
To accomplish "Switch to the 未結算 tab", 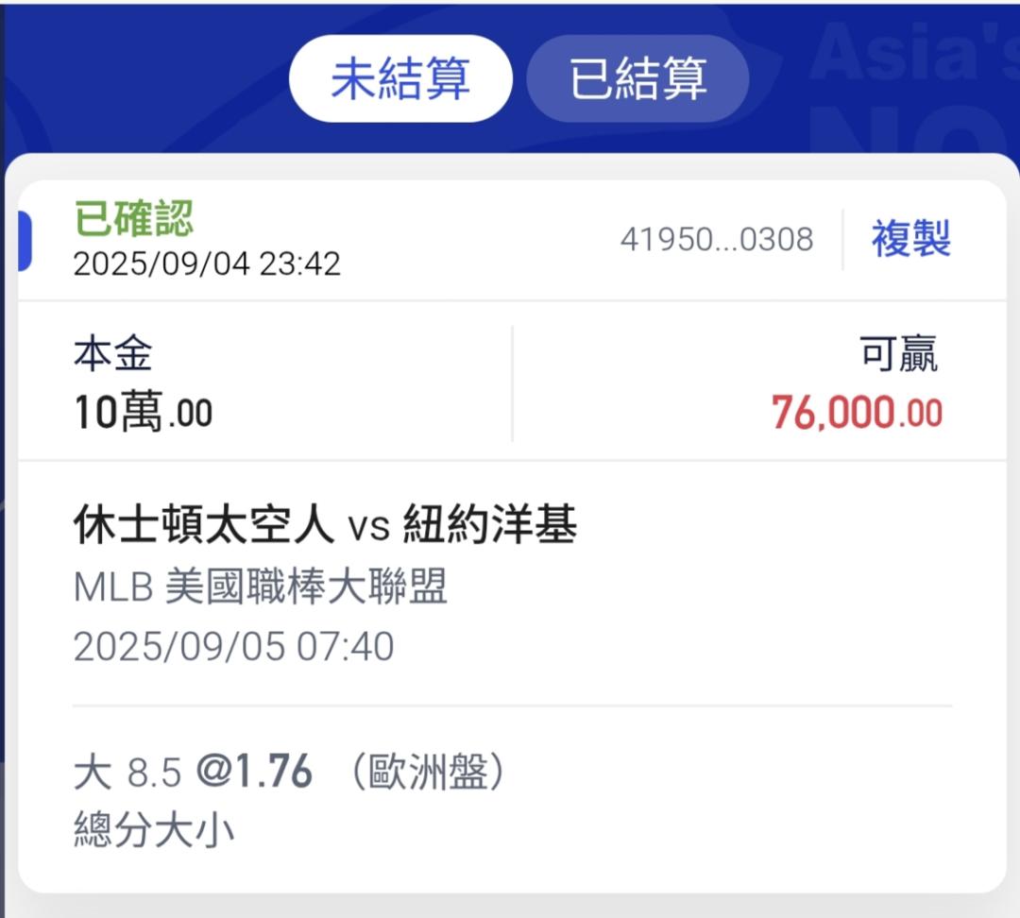I will point(400,78).
